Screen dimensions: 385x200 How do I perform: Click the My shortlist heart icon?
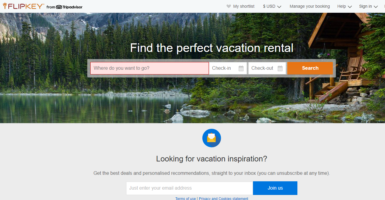(x=229, y=6)
